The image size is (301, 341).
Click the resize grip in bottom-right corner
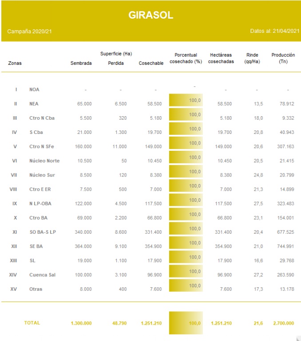(297, 337)
